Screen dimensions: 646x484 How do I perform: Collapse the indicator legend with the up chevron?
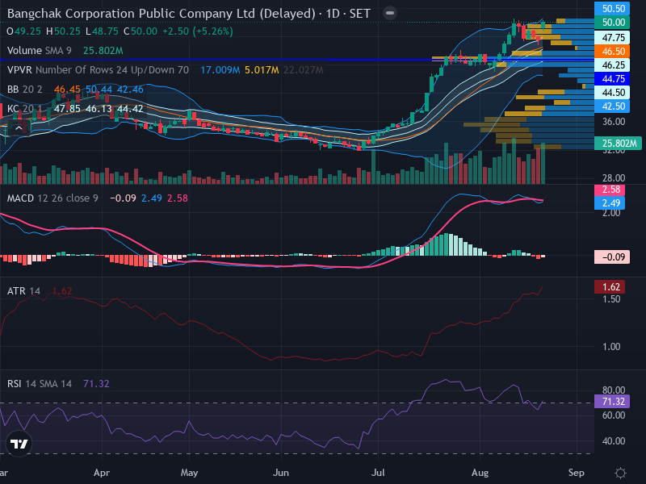18,129
